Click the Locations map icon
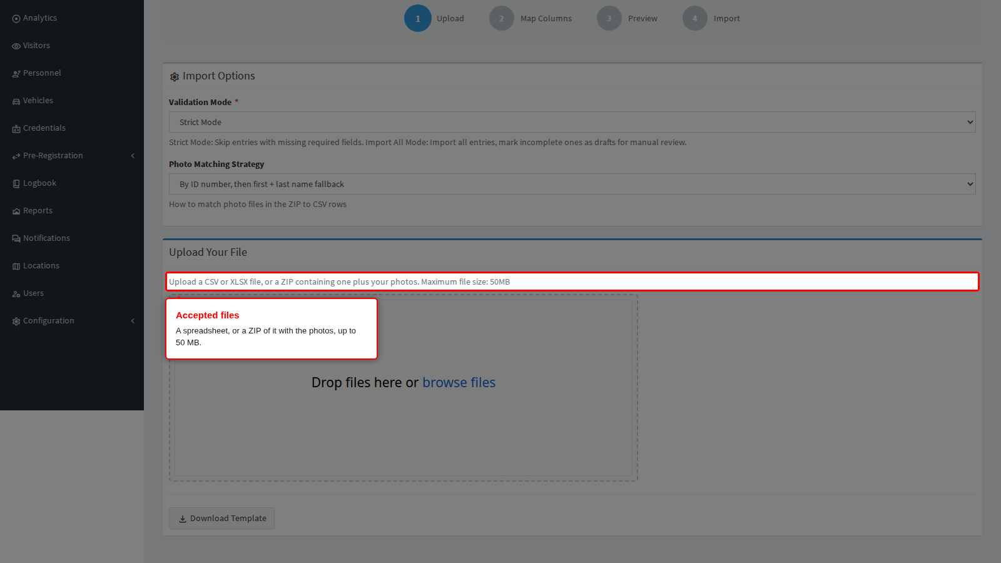1001x563 pixels. pyautogui.click(x=16, y=266)
